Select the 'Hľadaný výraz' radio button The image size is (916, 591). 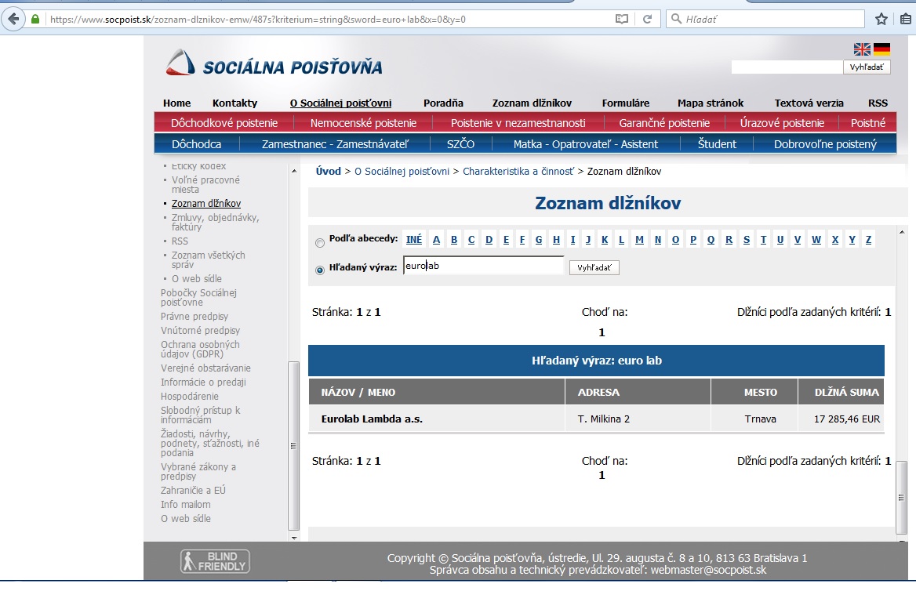click(319, 270)
